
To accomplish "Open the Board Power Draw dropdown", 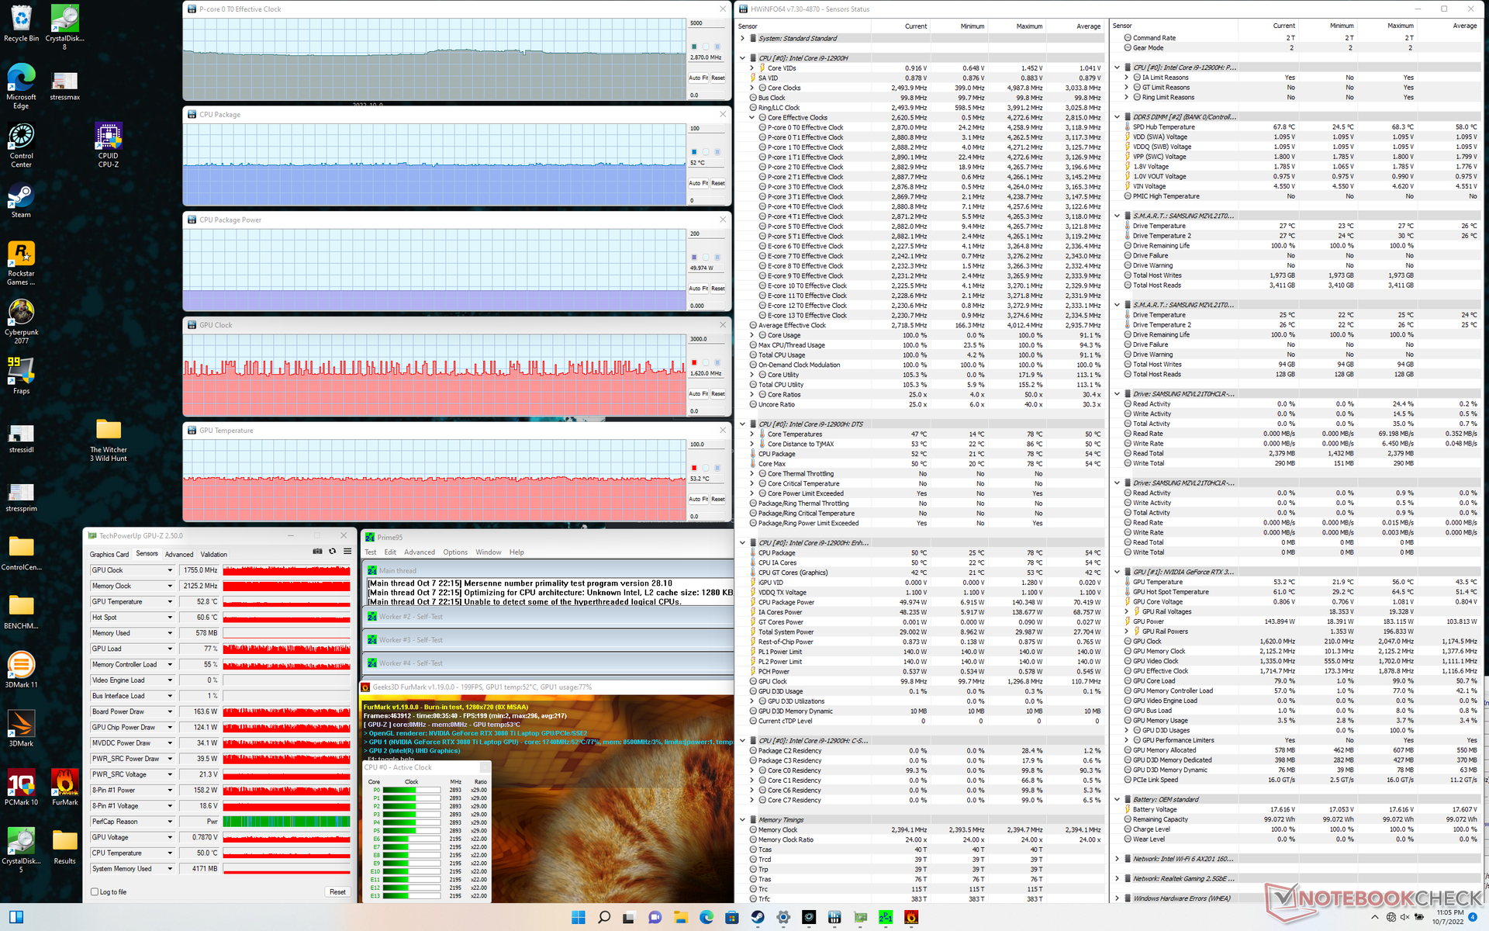I will tap(170, 711).
